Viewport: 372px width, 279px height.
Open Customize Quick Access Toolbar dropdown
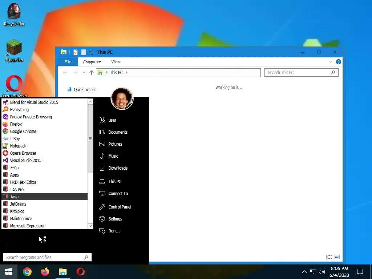(x=90, y=52)
